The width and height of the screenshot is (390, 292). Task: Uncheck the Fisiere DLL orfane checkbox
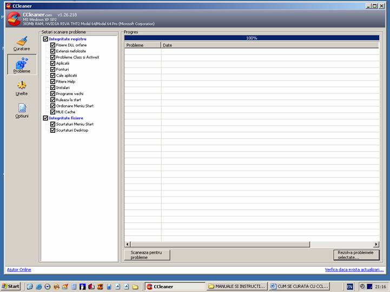coord(53,45)
